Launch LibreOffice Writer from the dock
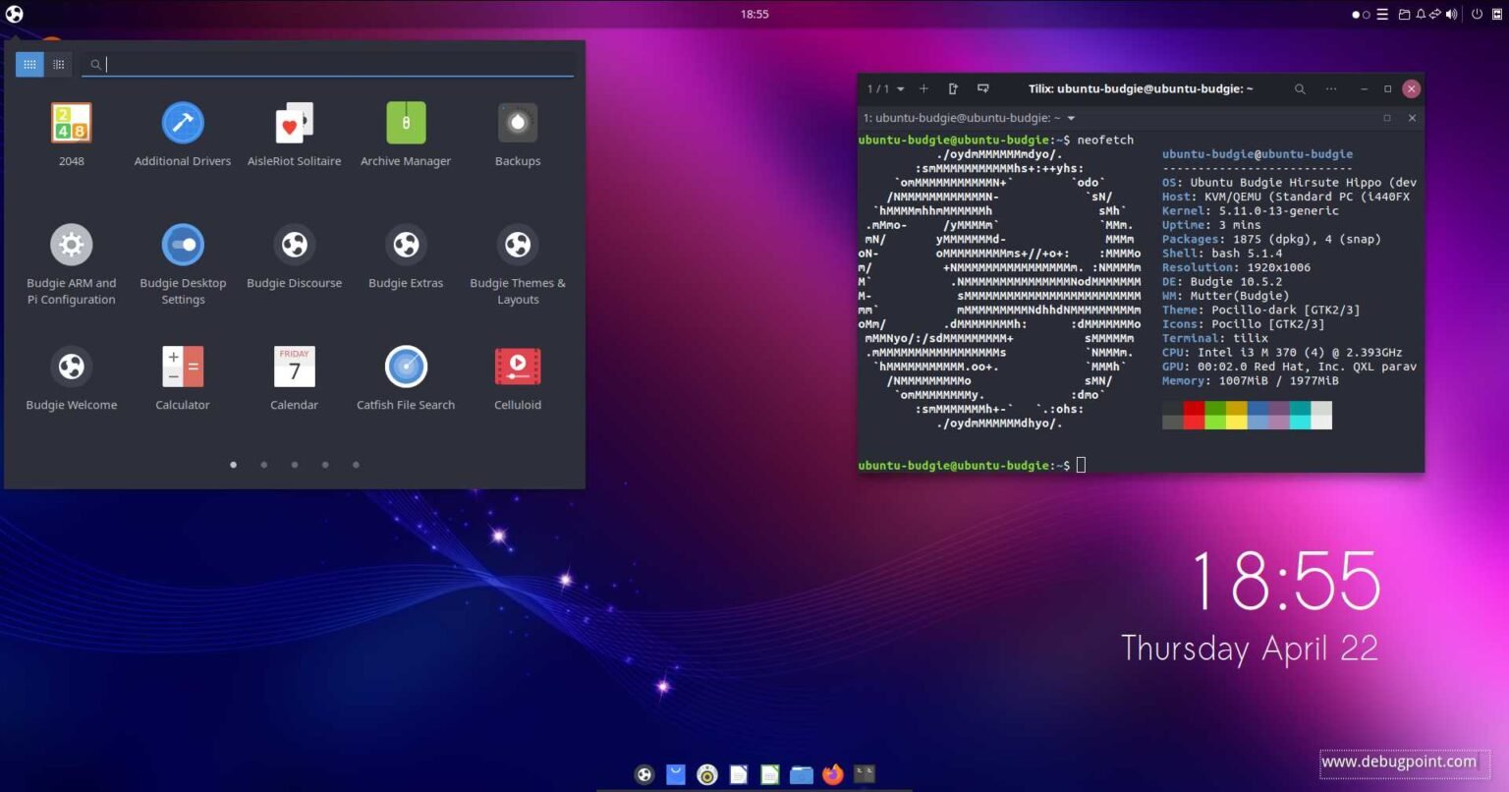Viewport: 1509px width, 792px height. [738, 774]
